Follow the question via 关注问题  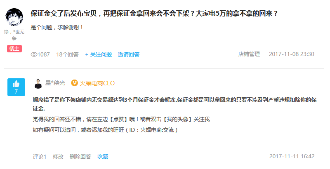[x=99, y=54]
